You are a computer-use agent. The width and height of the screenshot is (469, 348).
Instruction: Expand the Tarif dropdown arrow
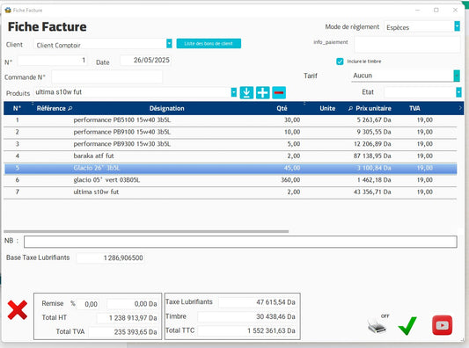tap(457, 76)
